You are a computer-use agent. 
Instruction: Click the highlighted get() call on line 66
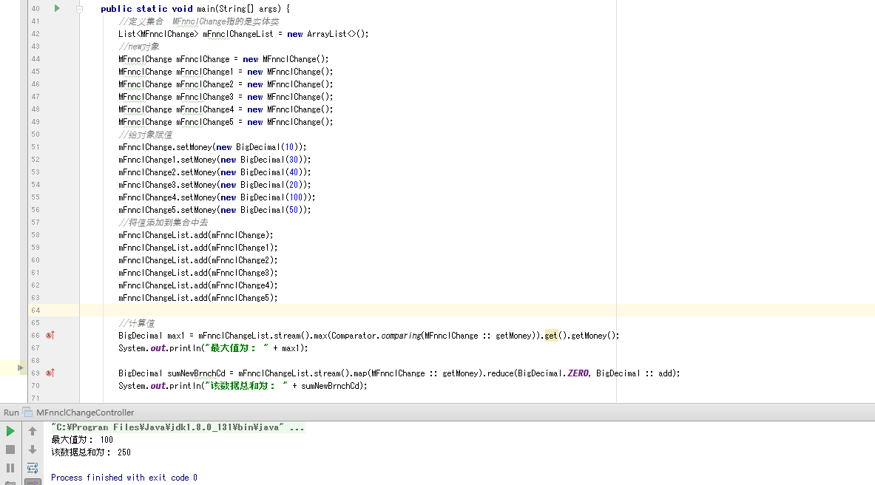tap(551, 336)
